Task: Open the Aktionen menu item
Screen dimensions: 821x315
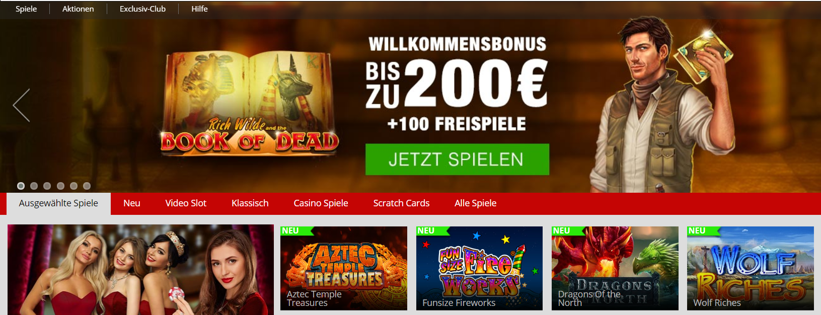Action: click(78, 9)
